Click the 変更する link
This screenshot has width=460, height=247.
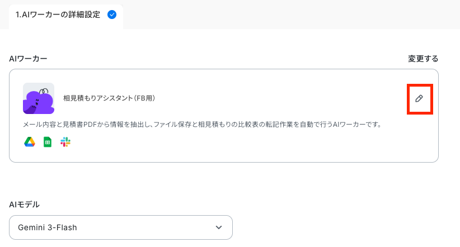[423, 59]
